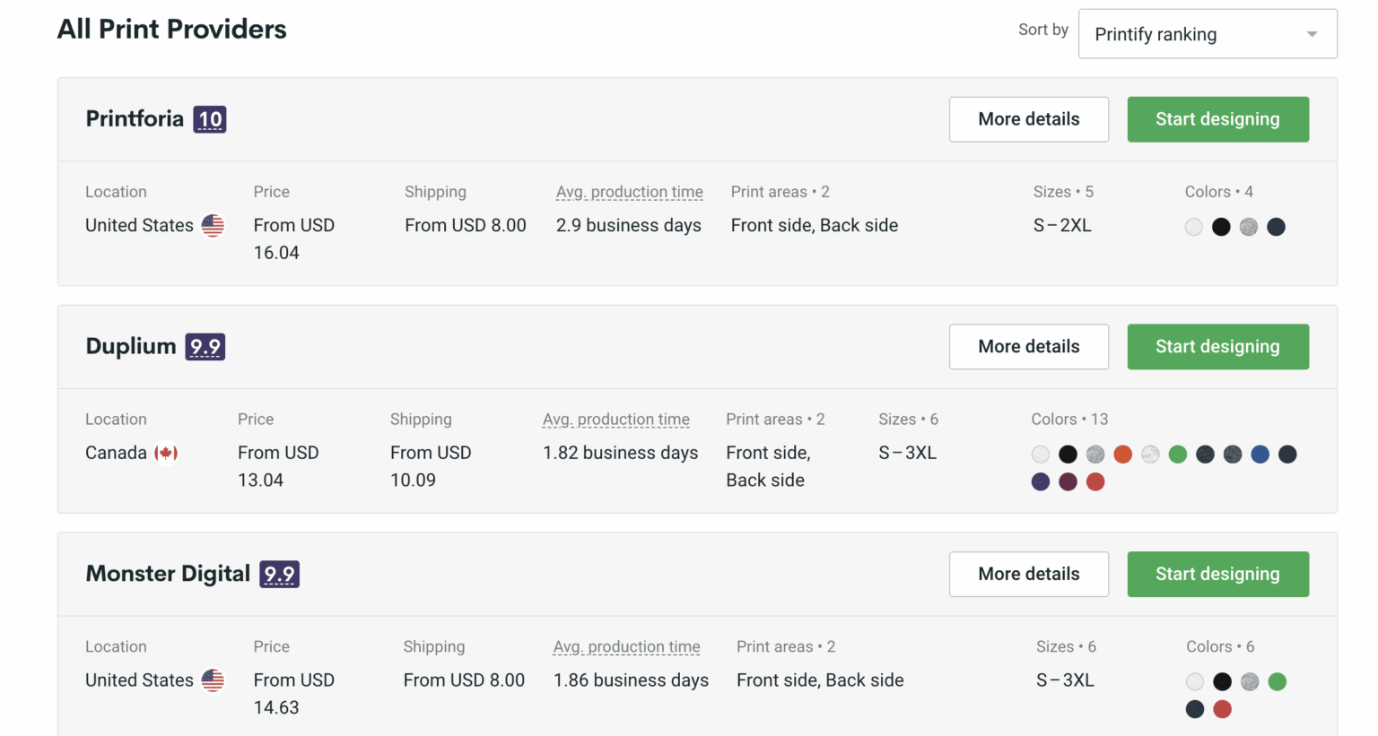This screenshot has height=736, width=1378.
Task: Open the Printify ranking sort dropdown
Action: pos(1208,34)
